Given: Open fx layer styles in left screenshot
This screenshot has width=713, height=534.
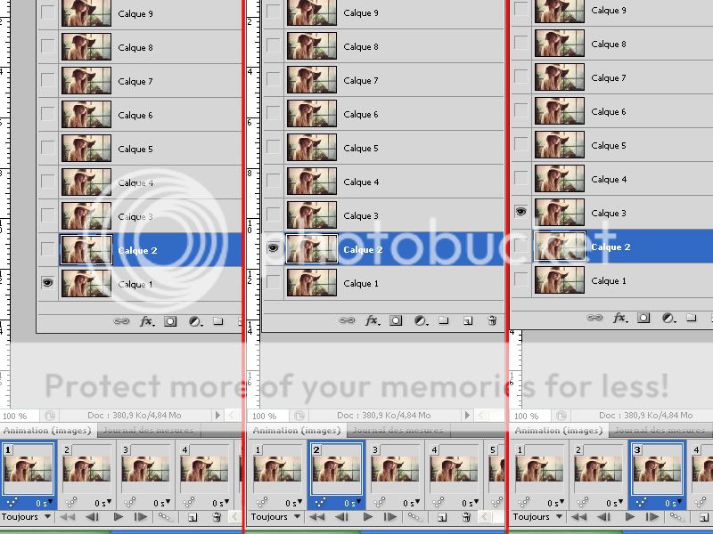Looking at the screenshot, I should point(146,321).
